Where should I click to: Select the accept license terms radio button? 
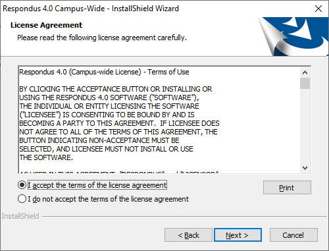pos(22,185)
